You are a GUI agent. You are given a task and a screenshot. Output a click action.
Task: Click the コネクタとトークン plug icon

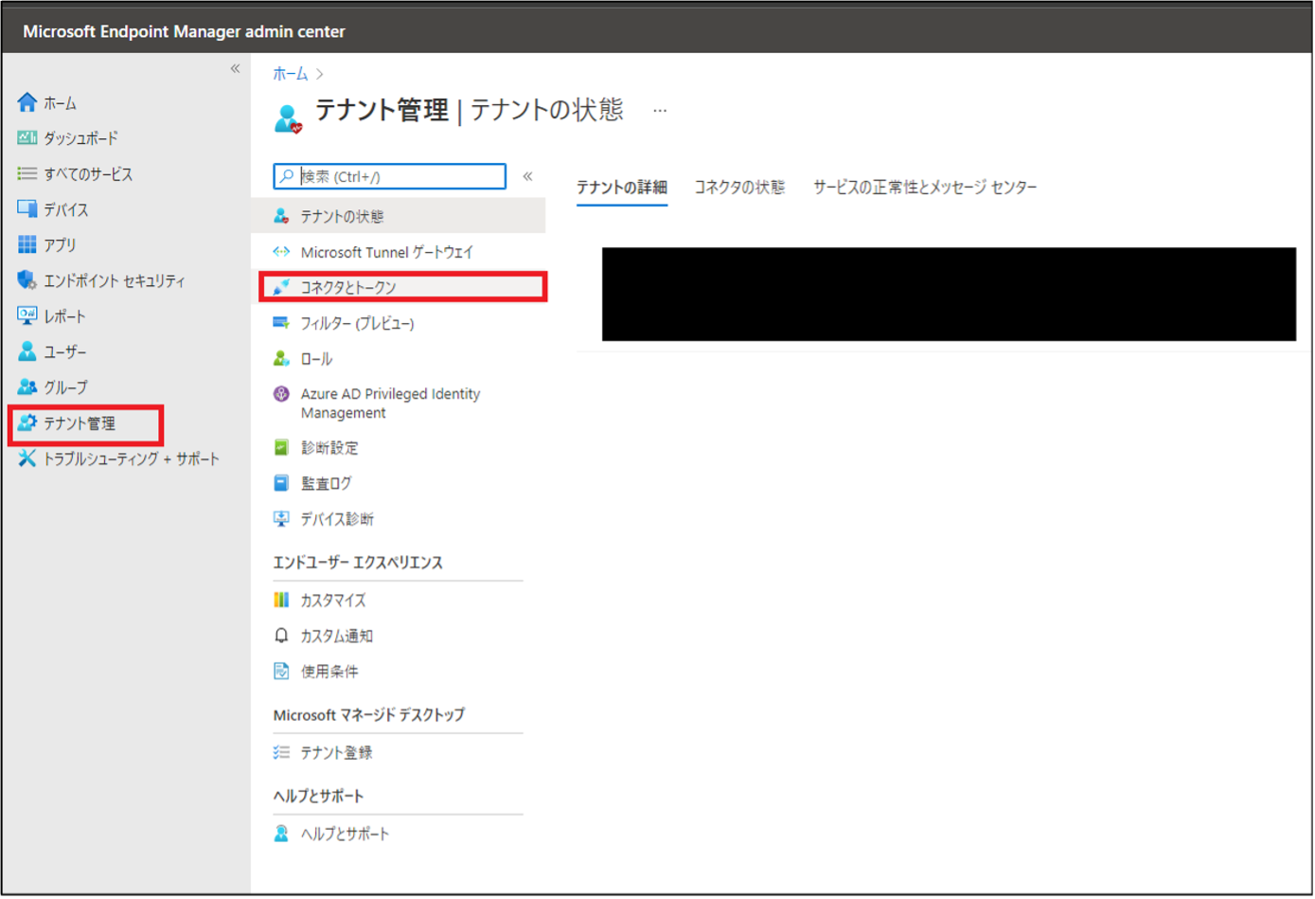[x=281, y=287]
